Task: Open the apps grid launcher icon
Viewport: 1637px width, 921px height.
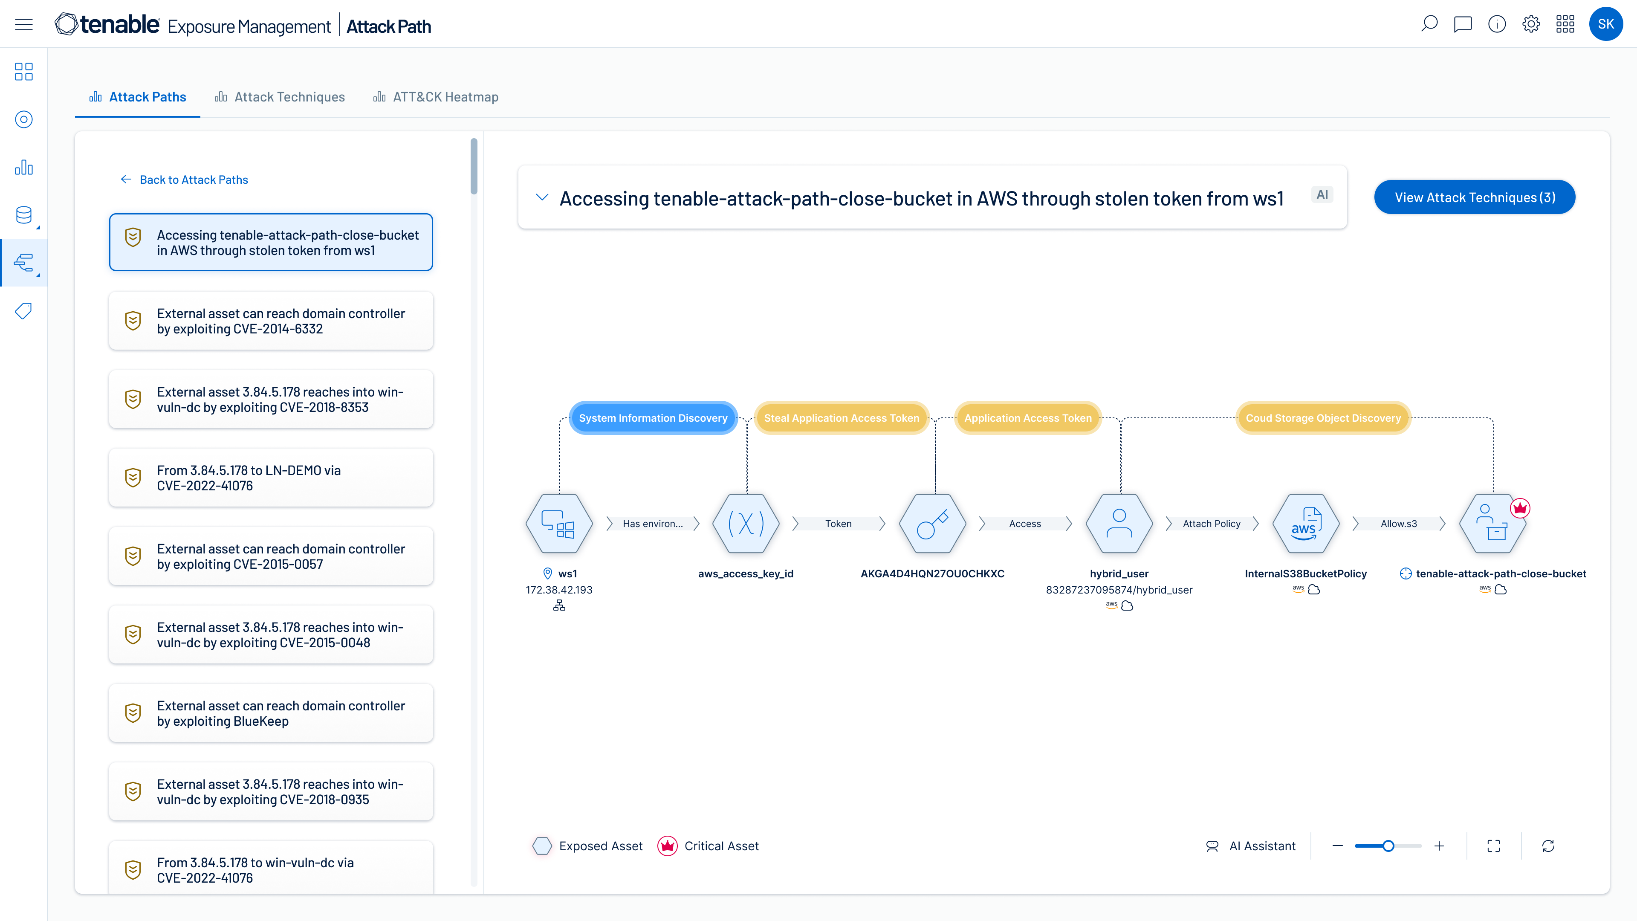Action: 1565,24
